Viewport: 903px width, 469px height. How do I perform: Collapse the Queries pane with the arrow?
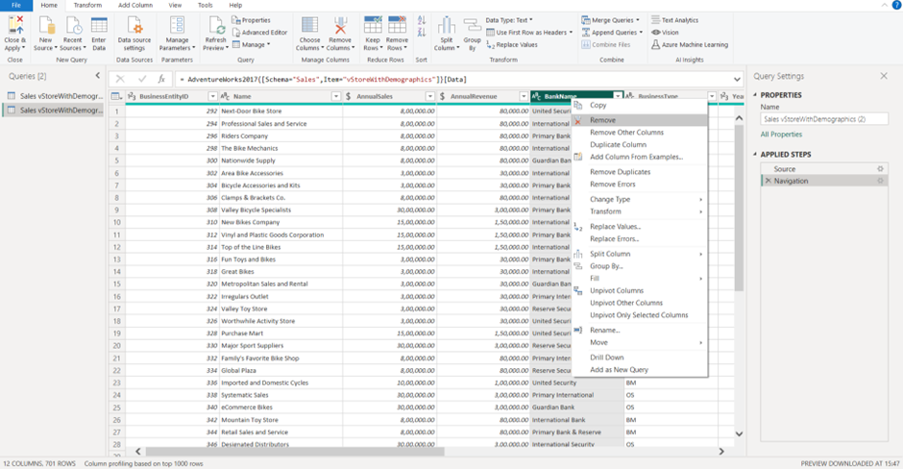point(97,76)
